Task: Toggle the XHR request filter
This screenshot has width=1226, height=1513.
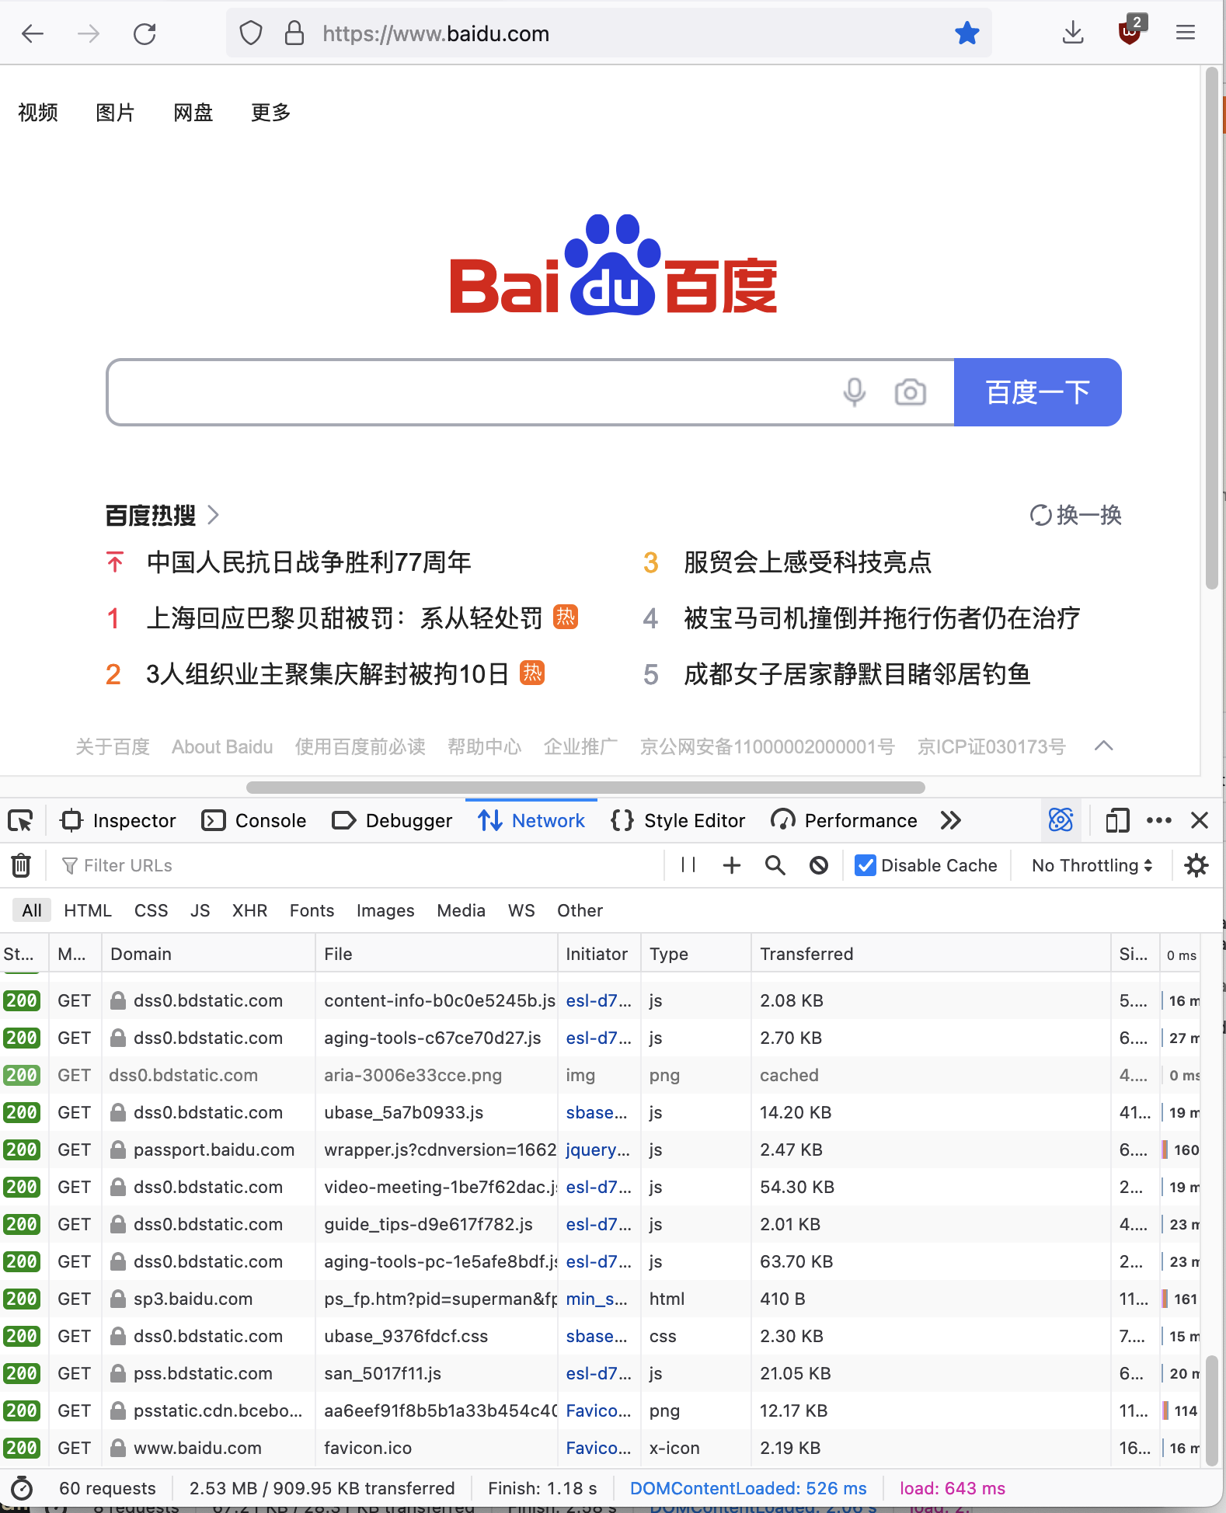Action: click(x=250, y=910)
